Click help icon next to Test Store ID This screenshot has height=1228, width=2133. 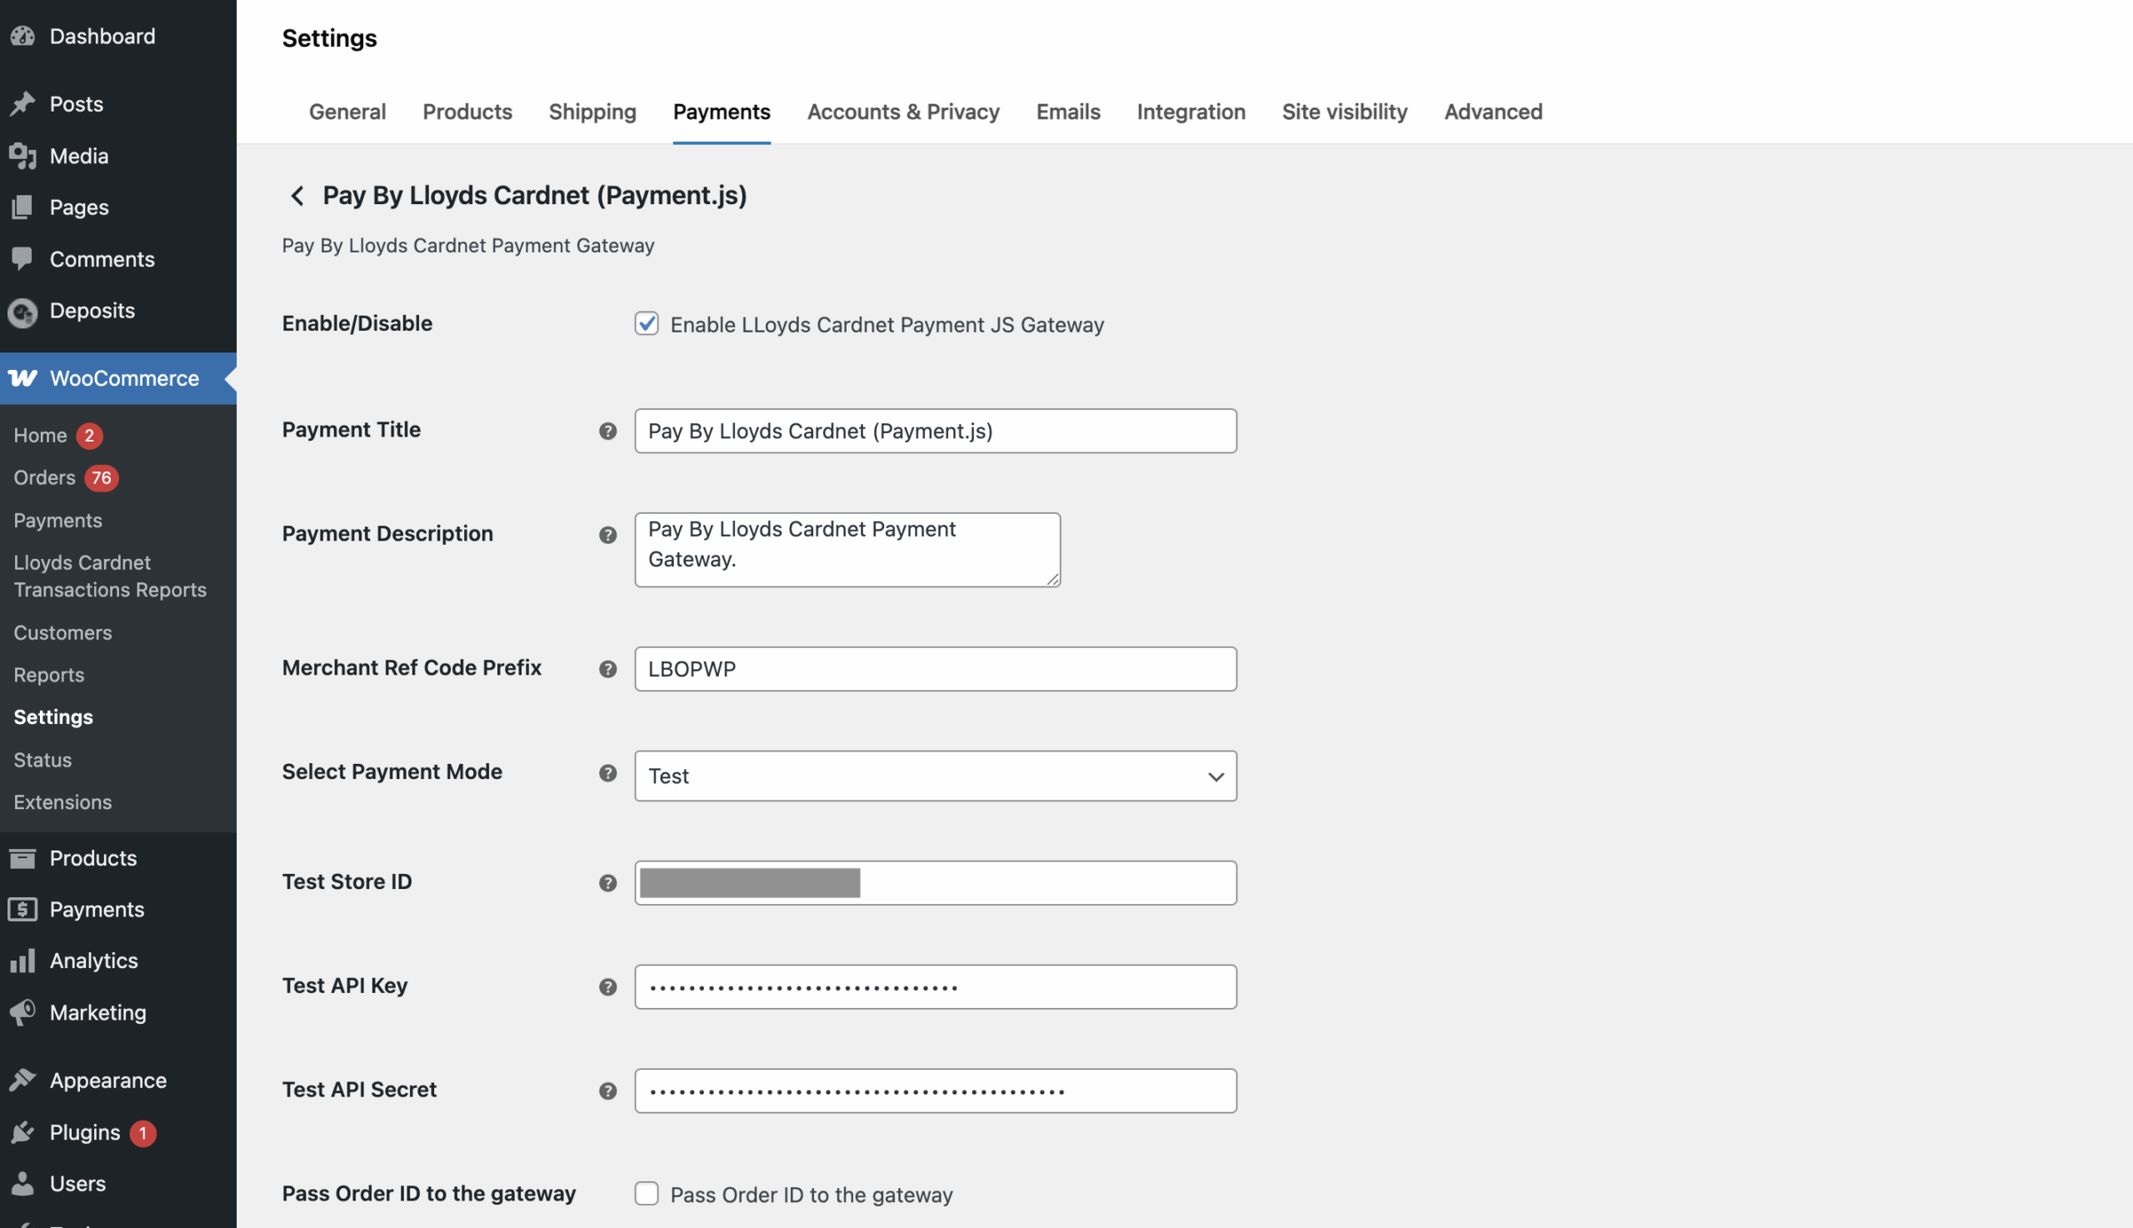pyautogui.click(x=607, y=883)
